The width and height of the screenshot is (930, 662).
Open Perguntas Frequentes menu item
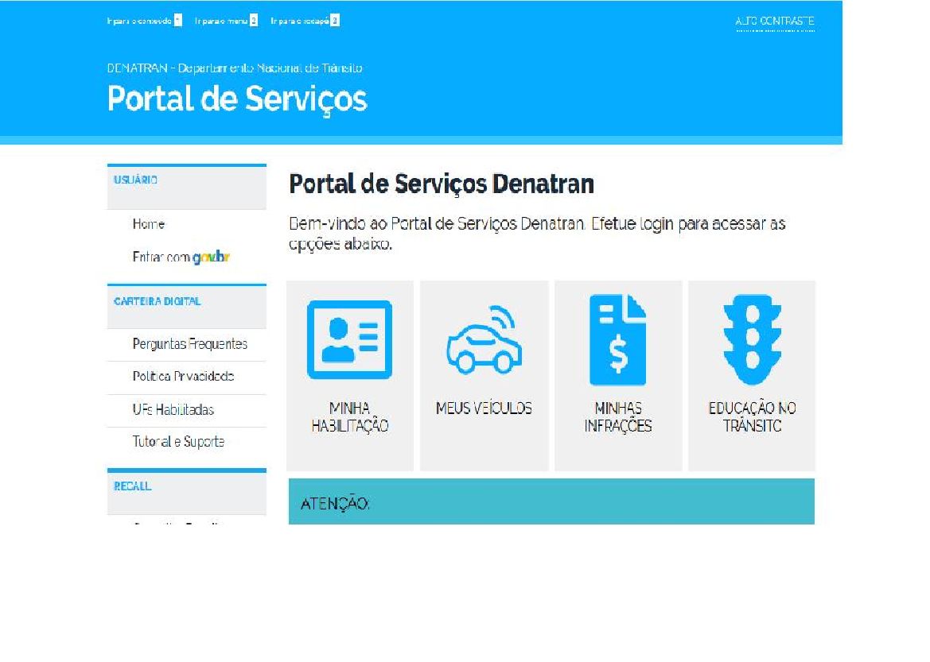coord(190,344)
